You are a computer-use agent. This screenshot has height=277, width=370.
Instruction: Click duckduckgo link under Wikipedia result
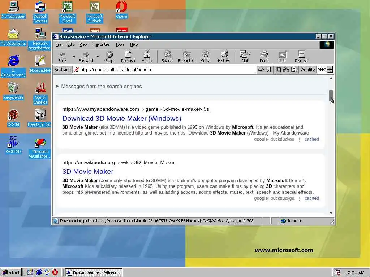[282, 198]
